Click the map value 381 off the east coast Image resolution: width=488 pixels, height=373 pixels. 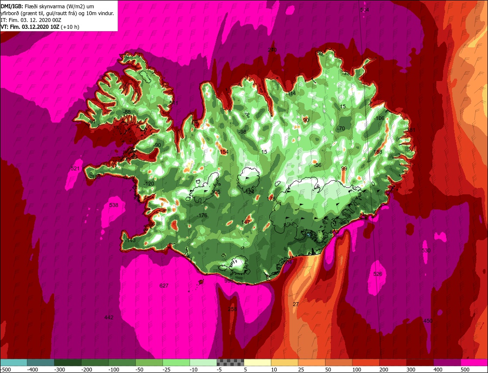pyautogui.click(x=411, y=130)
